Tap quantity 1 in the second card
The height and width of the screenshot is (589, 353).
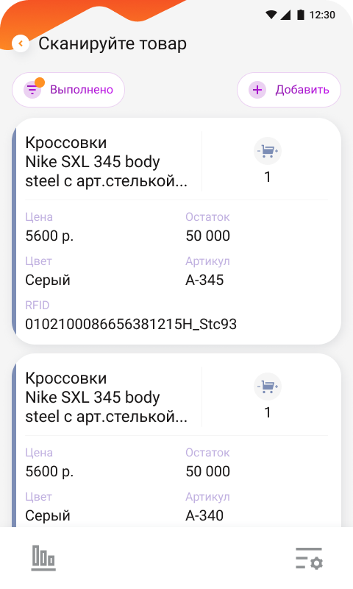click(268, 412)
